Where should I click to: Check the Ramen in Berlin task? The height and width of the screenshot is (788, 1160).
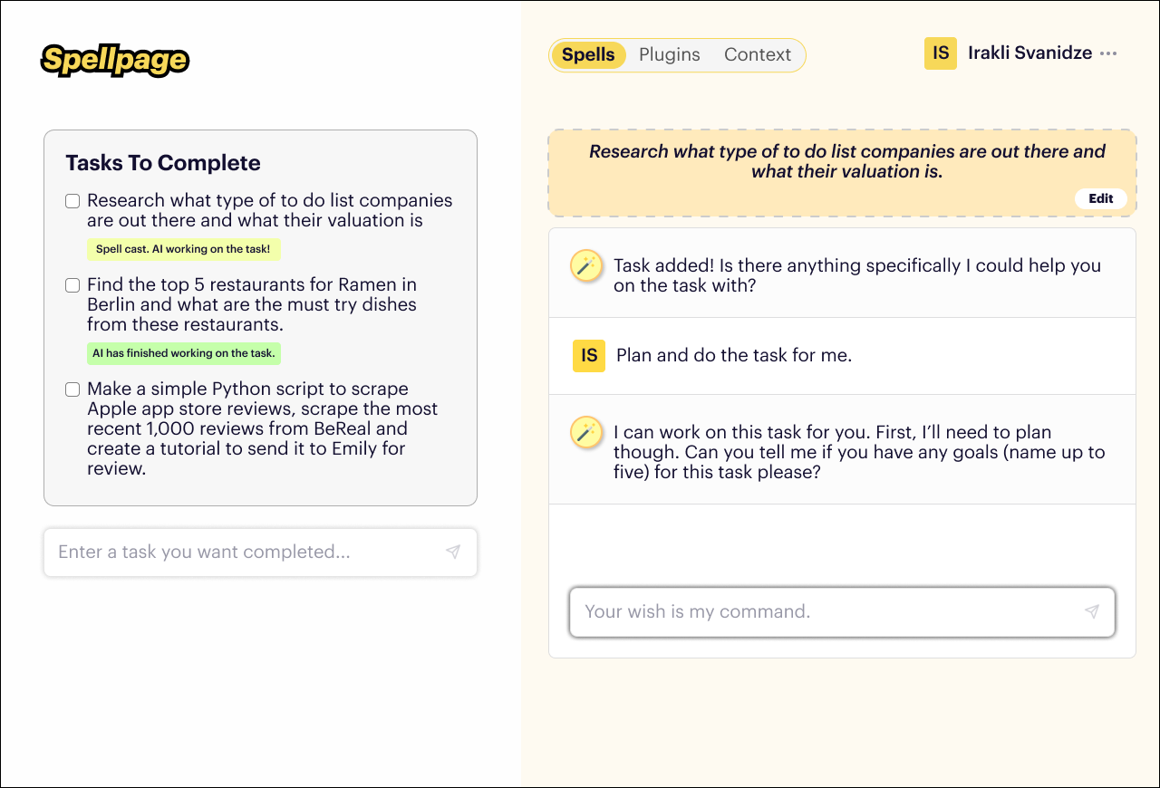(72, 285)
